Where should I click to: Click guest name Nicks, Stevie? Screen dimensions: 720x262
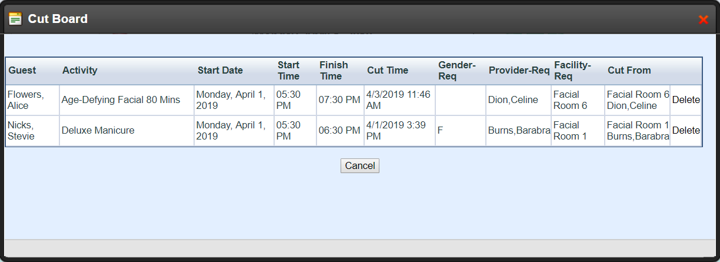(x=22, y=131)
